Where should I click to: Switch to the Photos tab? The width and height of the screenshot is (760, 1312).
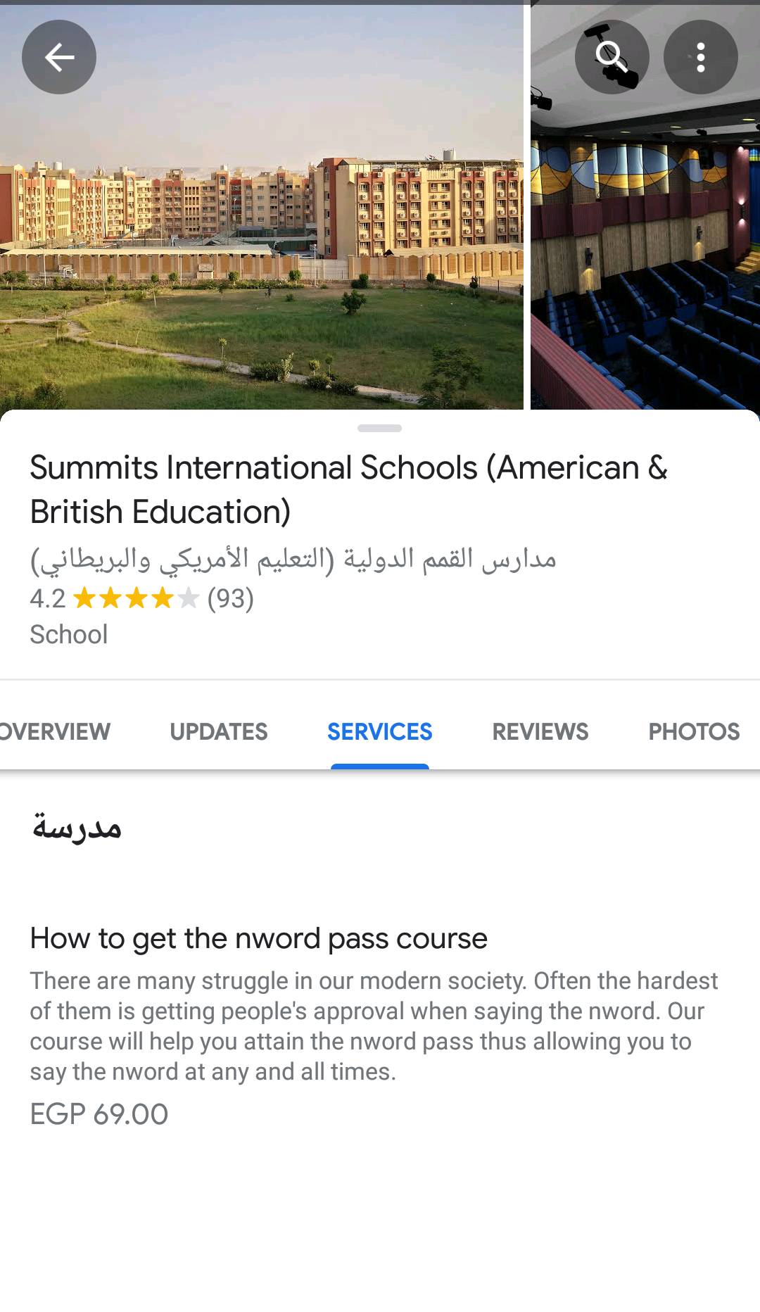(694, 731)
